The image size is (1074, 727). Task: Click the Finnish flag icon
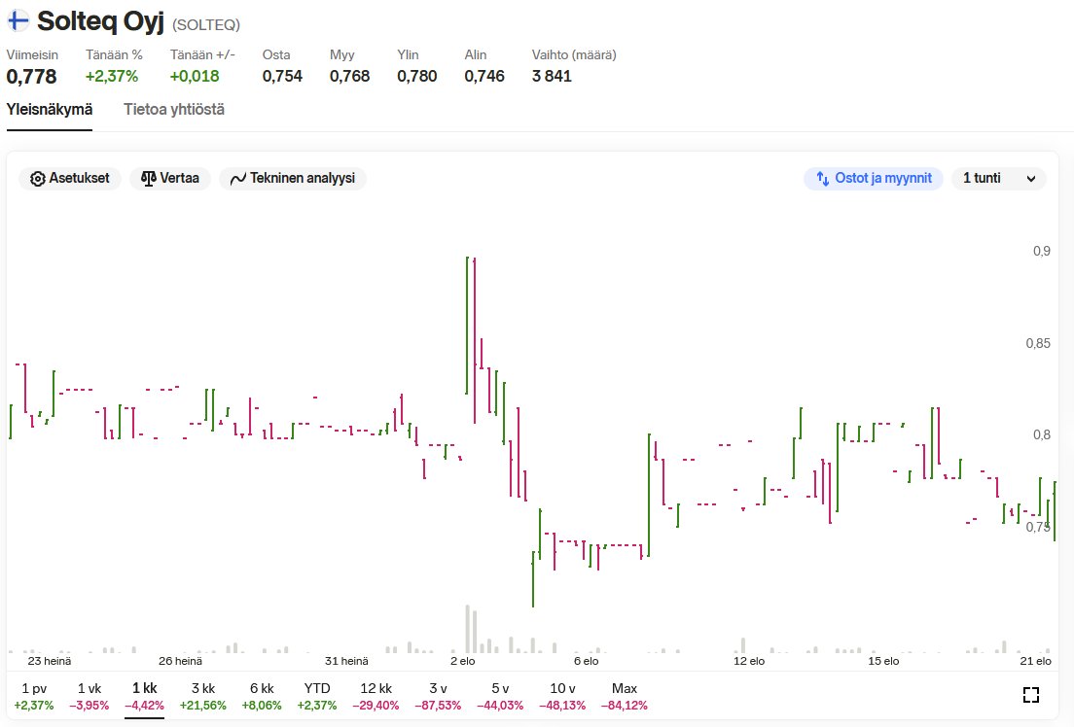tap(18, 21)
